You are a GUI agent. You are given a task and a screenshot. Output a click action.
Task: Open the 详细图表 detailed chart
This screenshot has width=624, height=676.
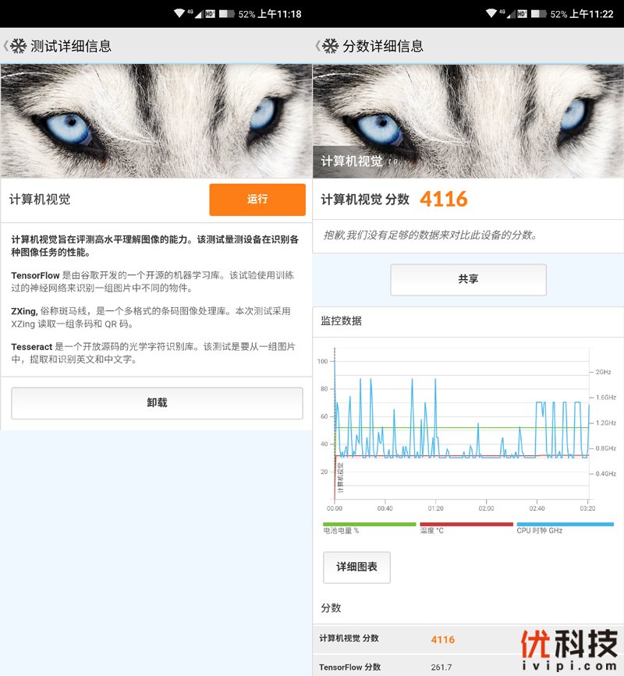click(x=356, y=567)
